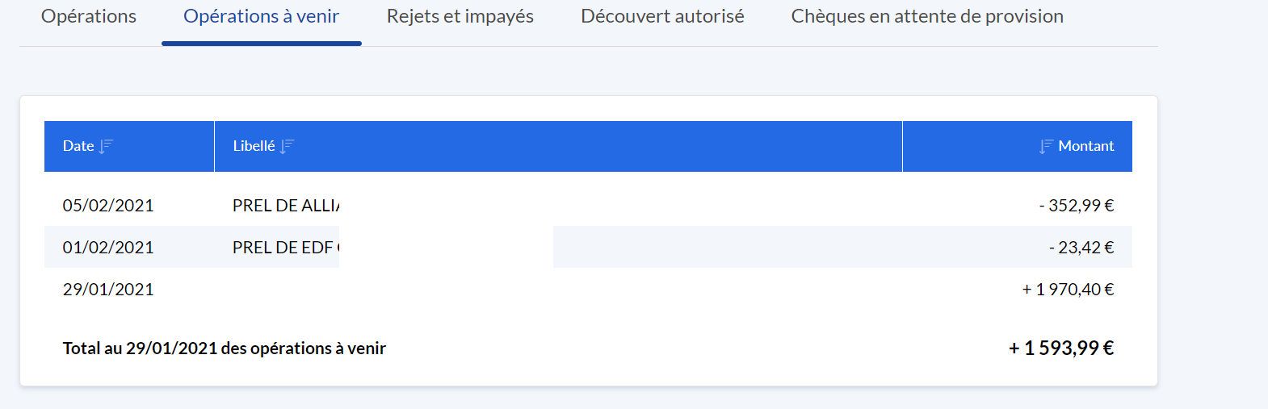Click the + 1 970,40 € amount
Viewport: 1268px width, 409px height.
(1068, 290)
